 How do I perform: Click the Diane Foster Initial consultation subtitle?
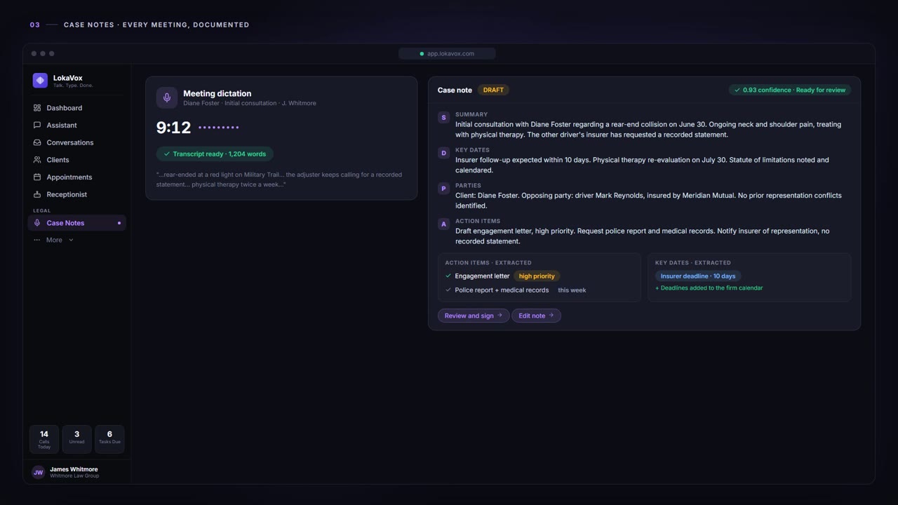point(250,103)
